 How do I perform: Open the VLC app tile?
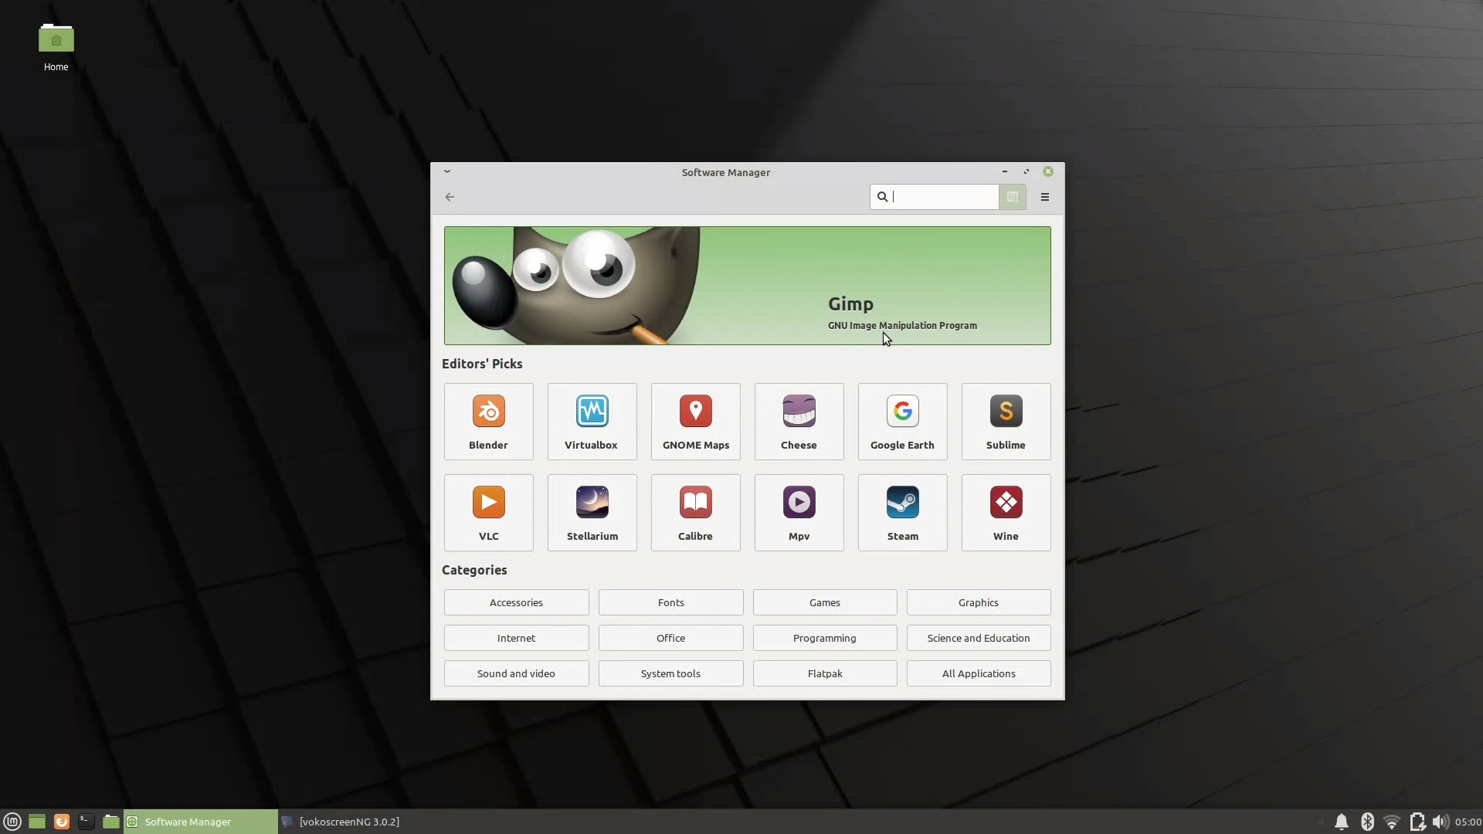tap(488, 513)
